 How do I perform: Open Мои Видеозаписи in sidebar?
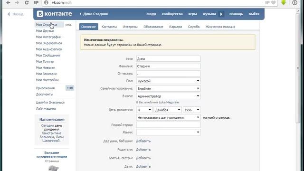point(49,43)
